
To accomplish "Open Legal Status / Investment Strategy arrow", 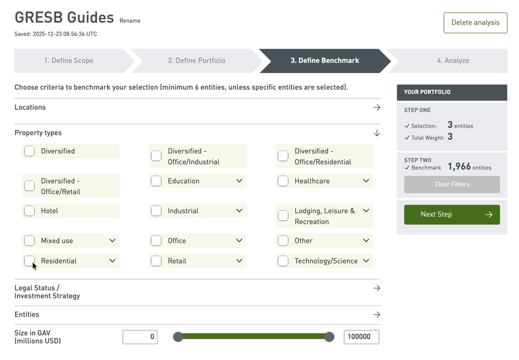I will point(376,288).
